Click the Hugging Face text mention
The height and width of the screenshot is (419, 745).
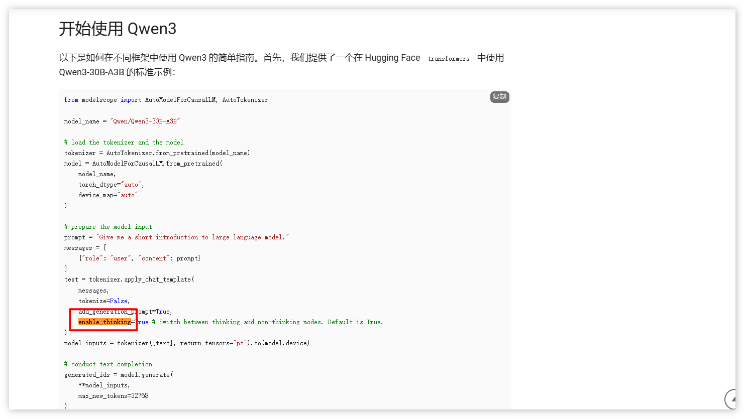(x=392, y=57)
